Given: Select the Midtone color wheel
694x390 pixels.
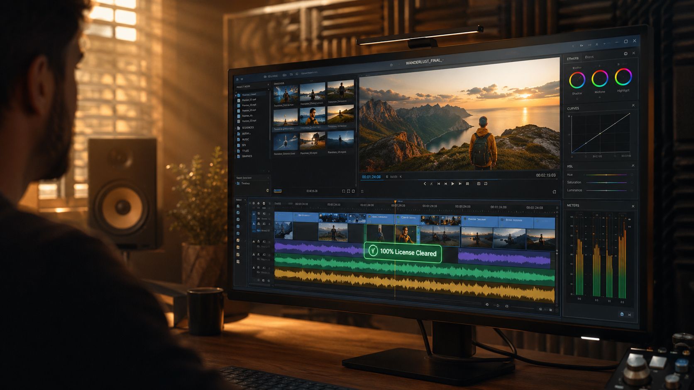Looking at the screenshot, I should (x=600, y=78).
